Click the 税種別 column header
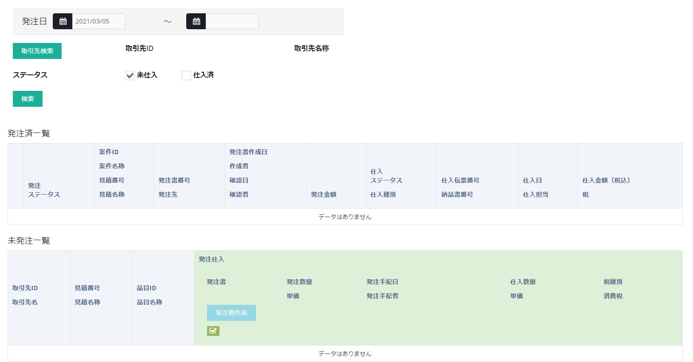The height and width of the screenshot is (362, 693). coord(613,282)
